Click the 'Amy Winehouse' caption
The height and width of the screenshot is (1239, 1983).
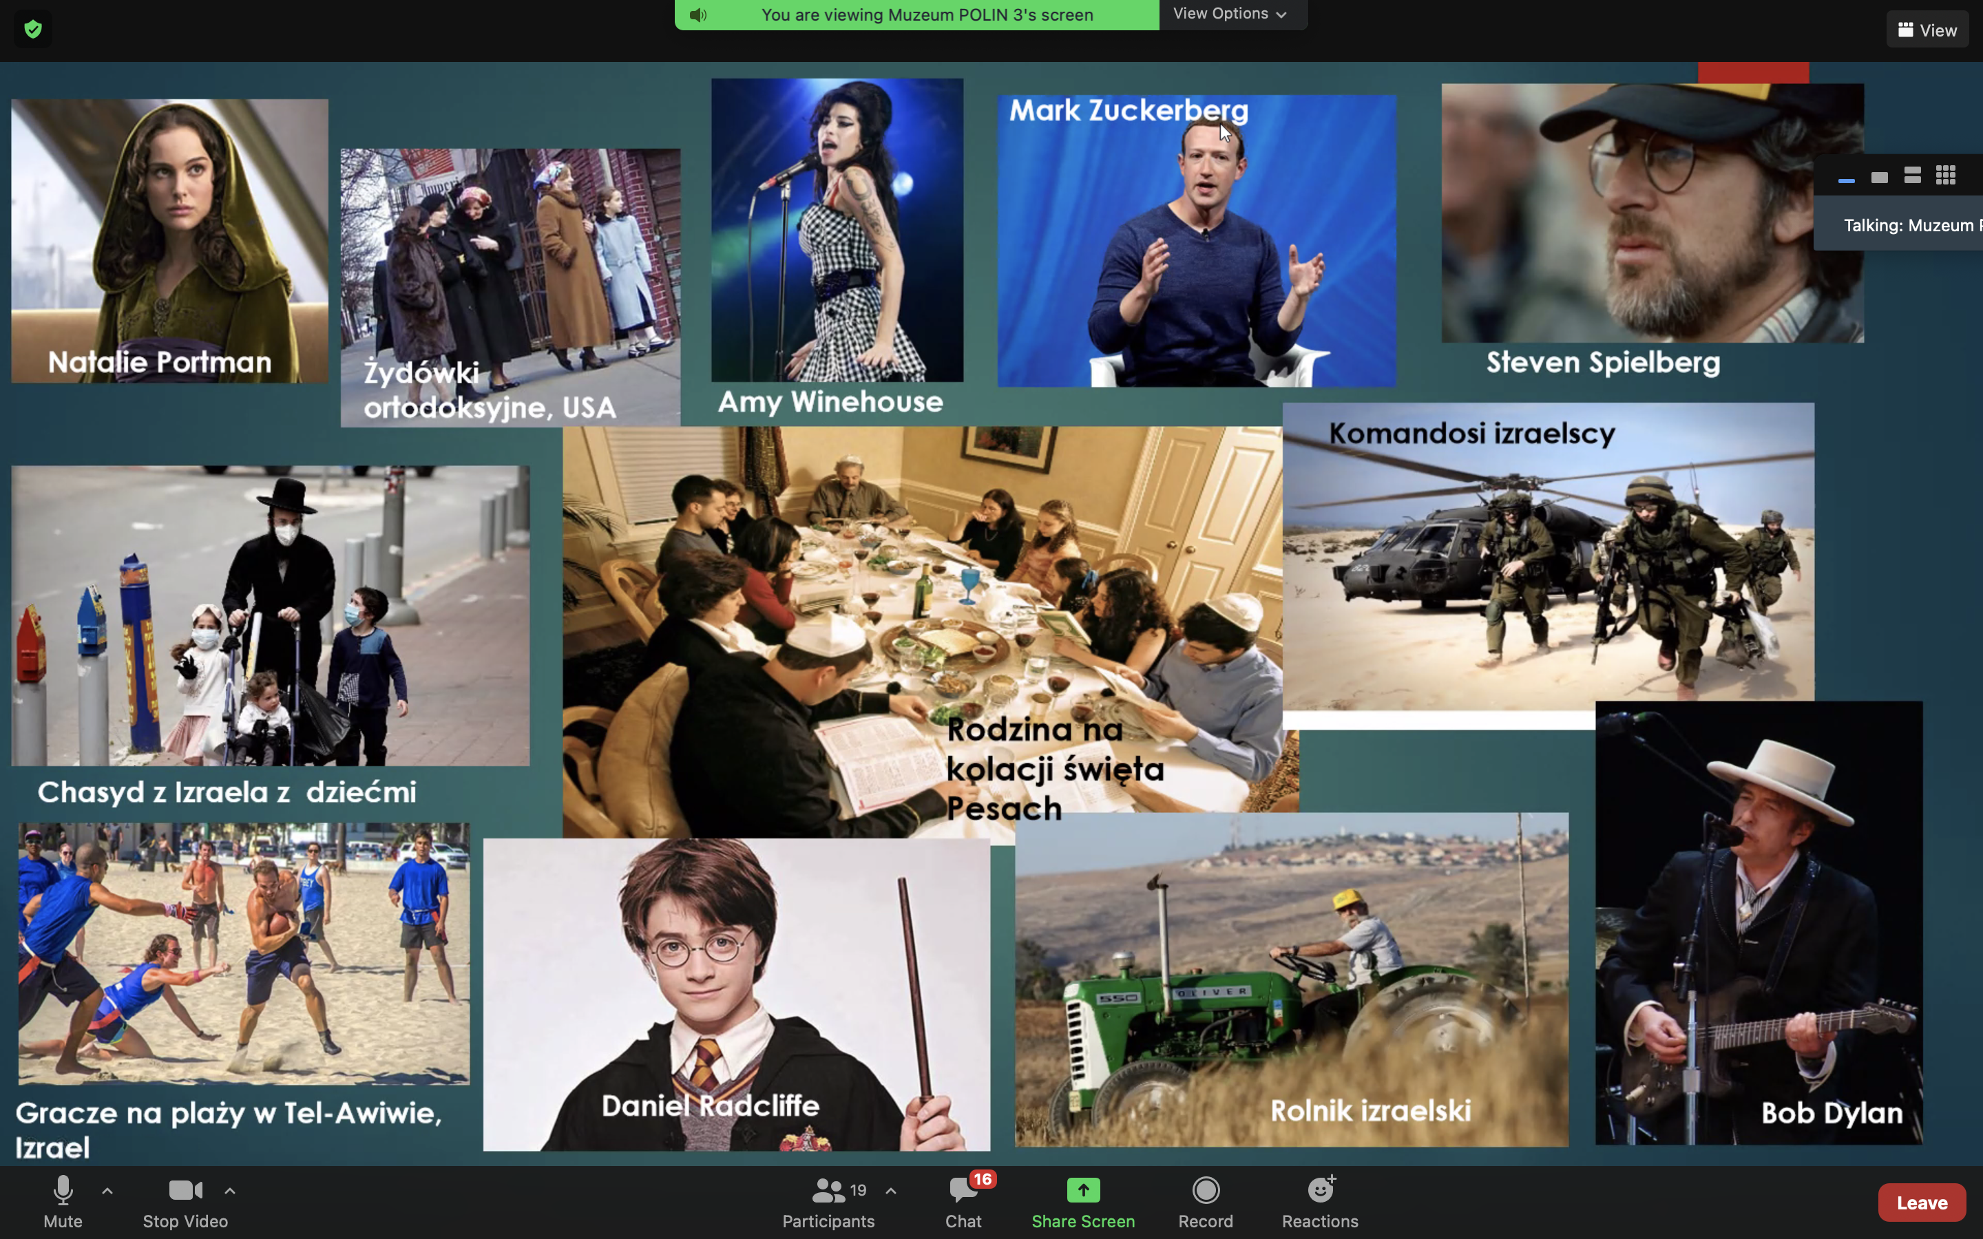[830, 403]
